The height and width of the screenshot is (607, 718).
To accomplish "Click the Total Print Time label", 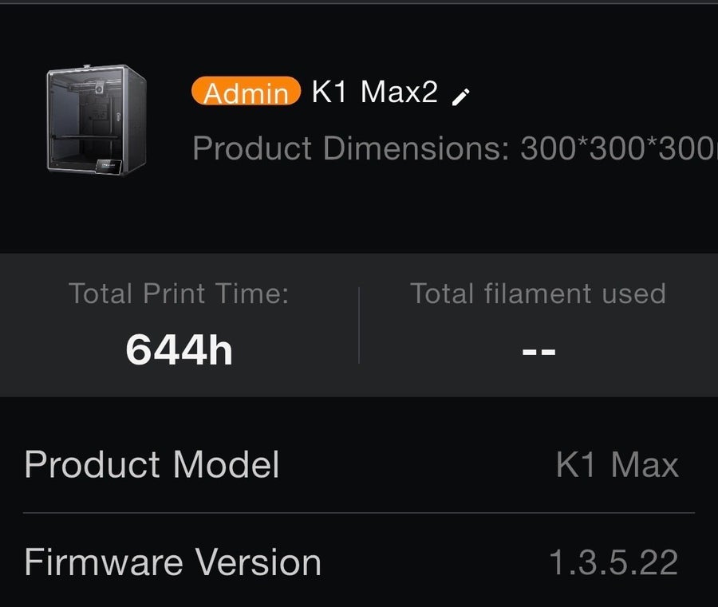I will (x=179, y=293).
